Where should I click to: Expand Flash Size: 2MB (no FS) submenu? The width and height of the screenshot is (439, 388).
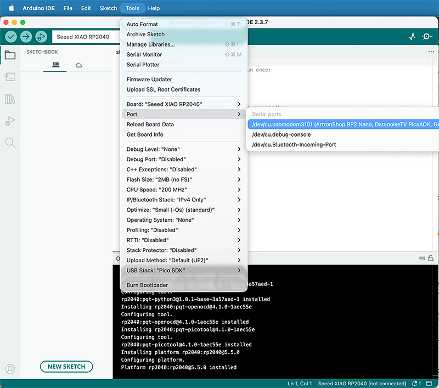(184, 179)
